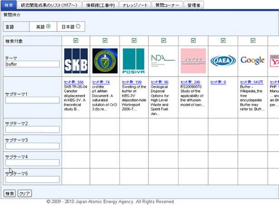Screen dimensions: 279x205
Task: Open the ナレッジノート tab
Action: [135, 5]
